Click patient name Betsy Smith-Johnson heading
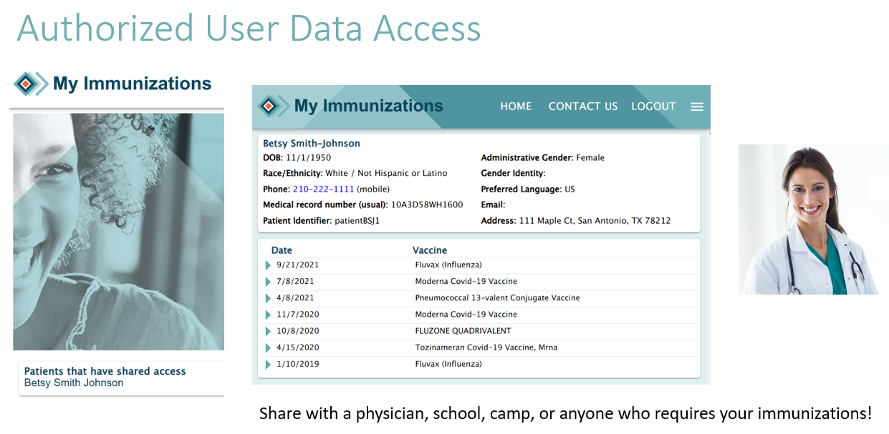Screen dimensions: 889x434 pyautogui.click(x=312, y=143)
